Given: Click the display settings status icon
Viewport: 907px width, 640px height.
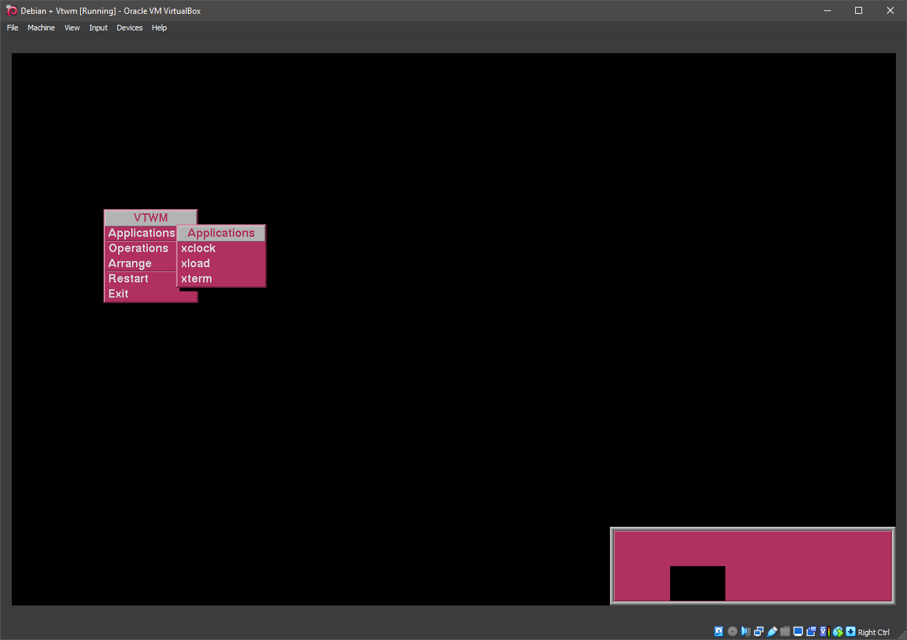Looking at the screenshot, I should click(x=797, y=631).
